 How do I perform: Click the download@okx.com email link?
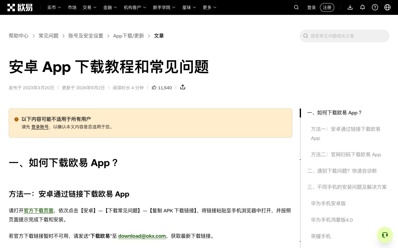point(142,236)
